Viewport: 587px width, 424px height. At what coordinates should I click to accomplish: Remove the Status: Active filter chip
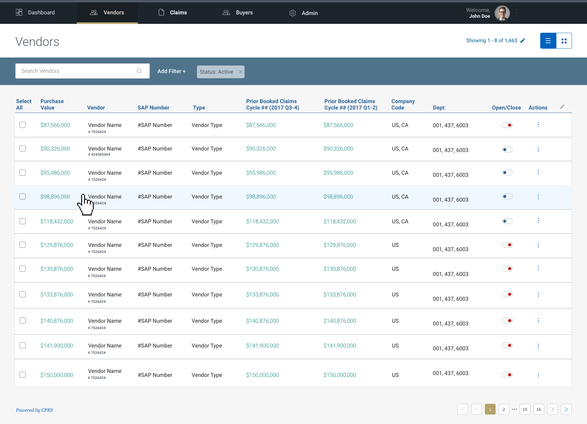click(240, 72)
